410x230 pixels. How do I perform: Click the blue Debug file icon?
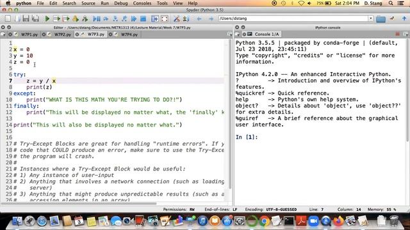97,19
